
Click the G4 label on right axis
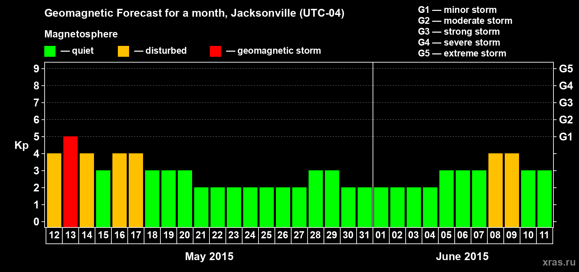[x=566, y=86]
